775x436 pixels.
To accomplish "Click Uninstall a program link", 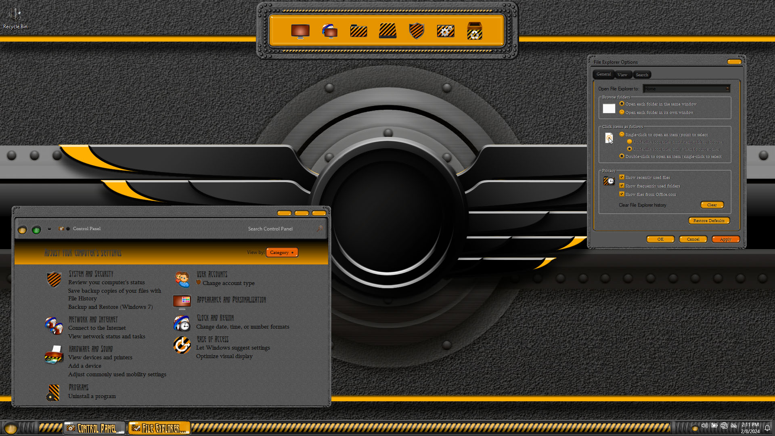I will tap(92, 396).
